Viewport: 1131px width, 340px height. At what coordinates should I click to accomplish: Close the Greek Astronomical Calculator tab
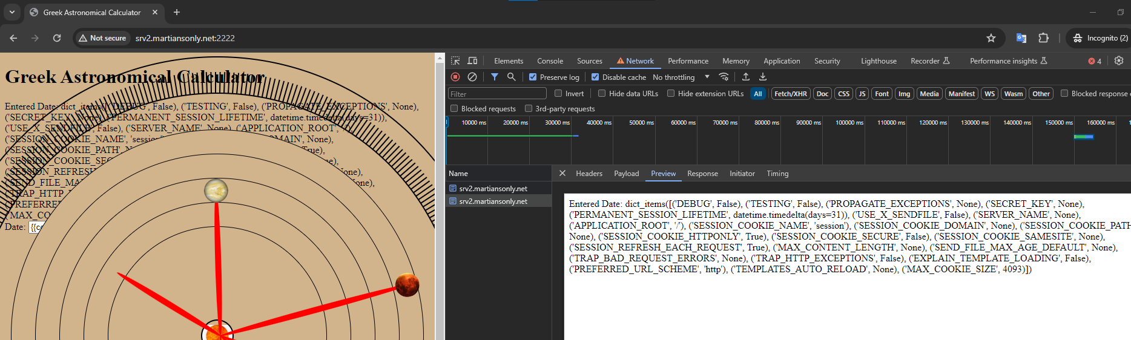click(x=155, y=12)
